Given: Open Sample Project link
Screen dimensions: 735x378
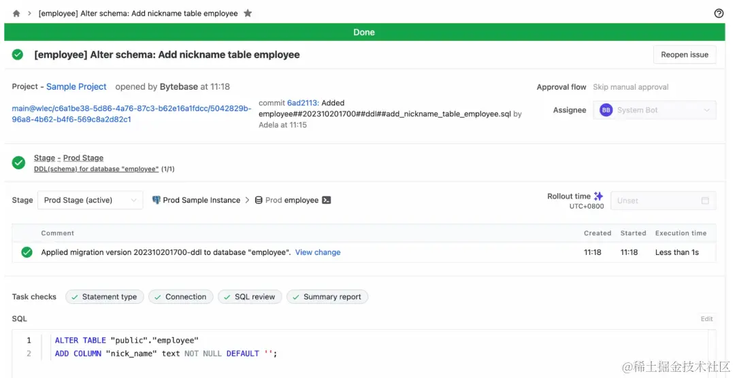Looking at the screenshot, I should (x=76, y=86).
